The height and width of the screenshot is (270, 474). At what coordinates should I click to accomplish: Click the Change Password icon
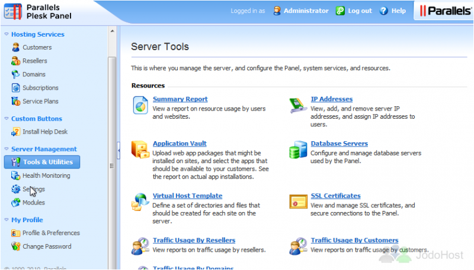[16, 246]
